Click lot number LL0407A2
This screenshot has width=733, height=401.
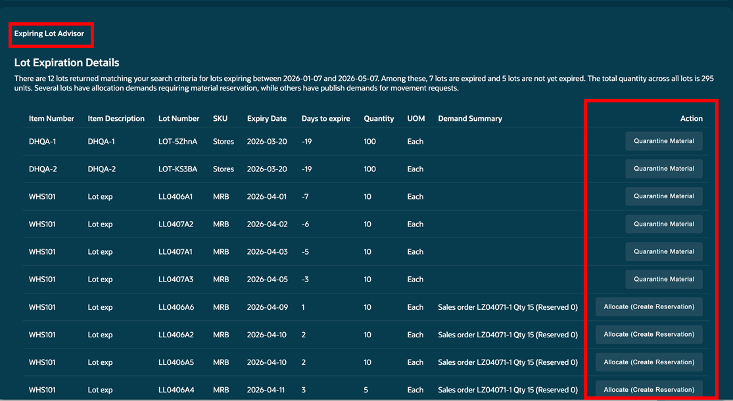coord(176,224)
